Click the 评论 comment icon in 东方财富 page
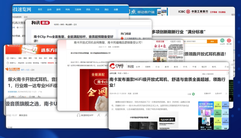The width and height of the screenshot is (241, 138). pyautogui.click(x=20, y=97)
